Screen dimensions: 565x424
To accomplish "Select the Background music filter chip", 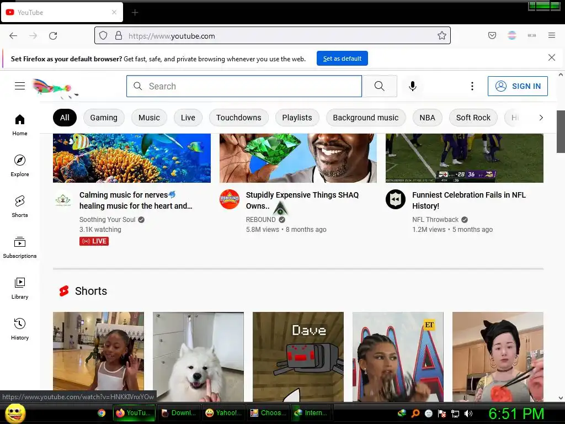I will coord(366,118).
